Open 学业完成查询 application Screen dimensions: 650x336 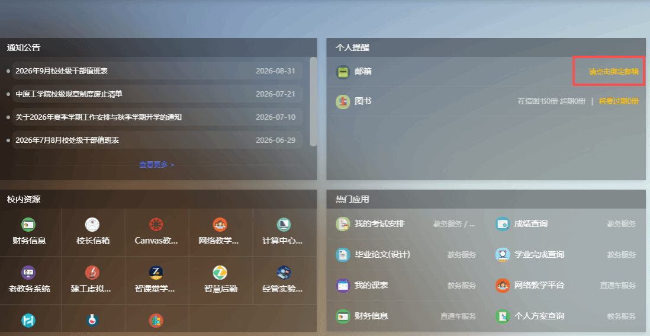click(x=539, y=254)
